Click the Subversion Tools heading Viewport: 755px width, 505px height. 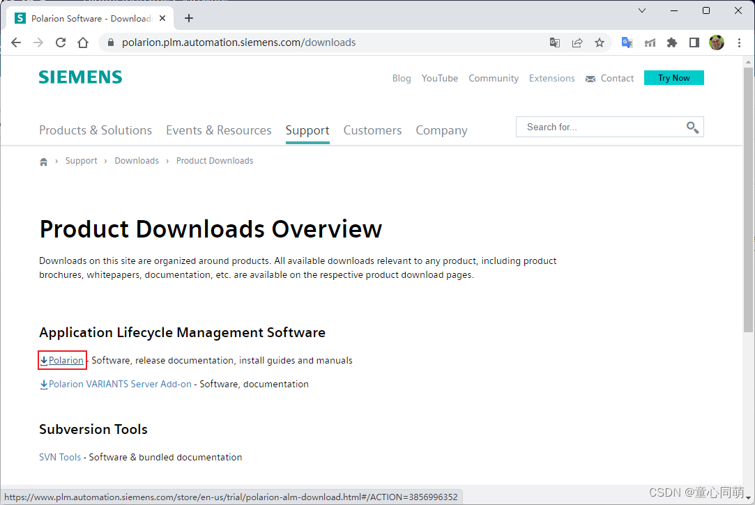[x=93, y=429]
